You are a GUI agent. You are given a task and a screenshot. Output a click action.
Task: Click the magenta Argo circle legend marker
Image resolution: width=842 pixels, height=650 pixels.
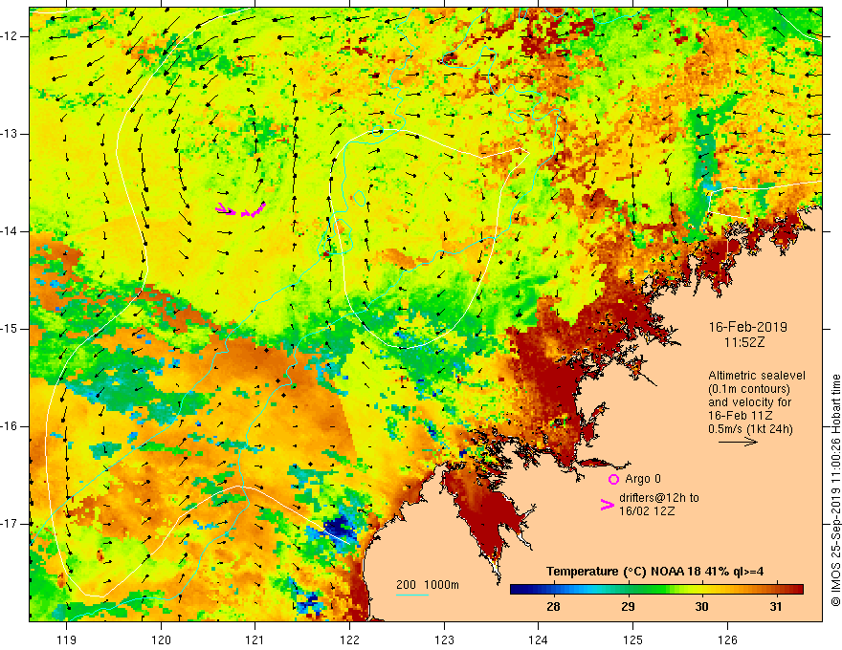tap(613, 479)
